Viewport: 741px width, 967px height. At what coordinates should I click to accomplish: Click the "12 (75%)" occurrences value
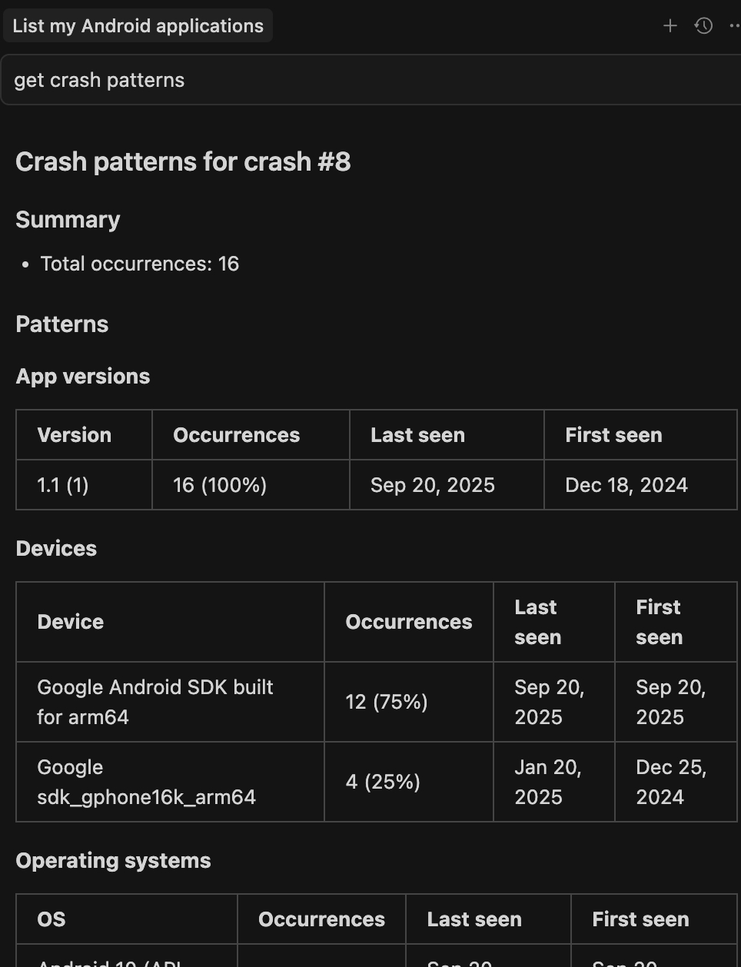pos(385,702)
